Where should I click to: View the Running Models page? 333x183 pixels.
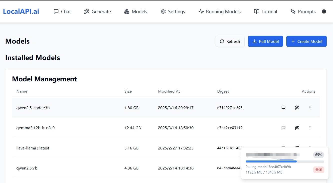pos(220,12)
